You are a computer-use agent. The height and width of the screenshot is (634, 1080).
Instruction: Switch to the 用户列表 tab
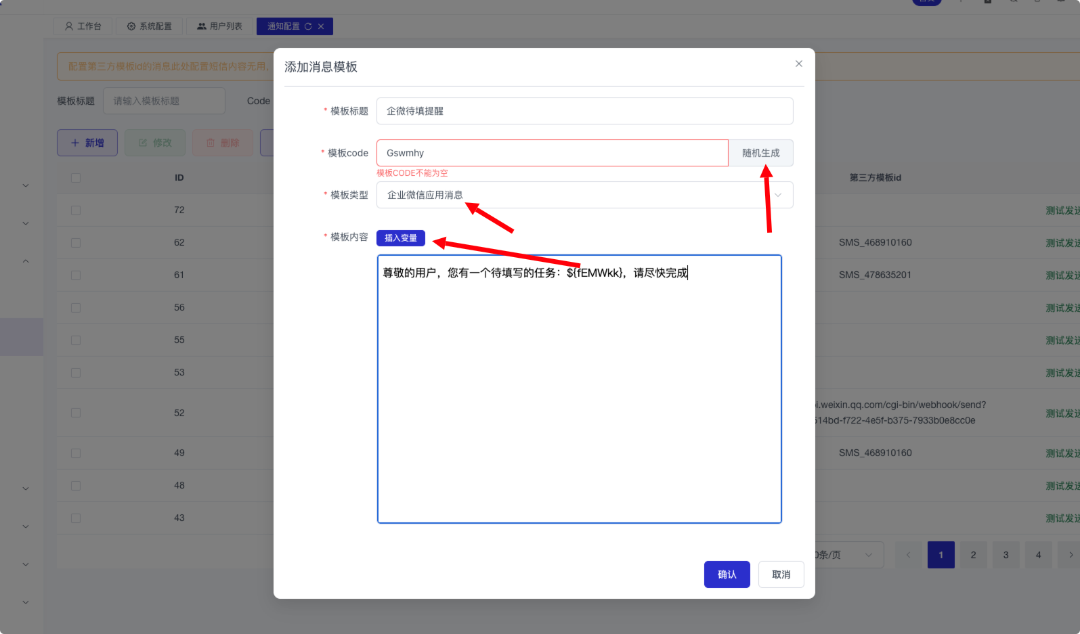(x=219, y=26)
